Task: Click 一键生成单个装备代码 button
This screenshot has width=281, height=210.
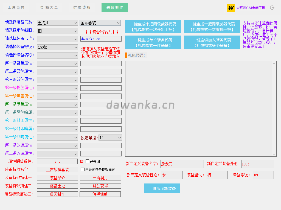Action: pos(153,42)
